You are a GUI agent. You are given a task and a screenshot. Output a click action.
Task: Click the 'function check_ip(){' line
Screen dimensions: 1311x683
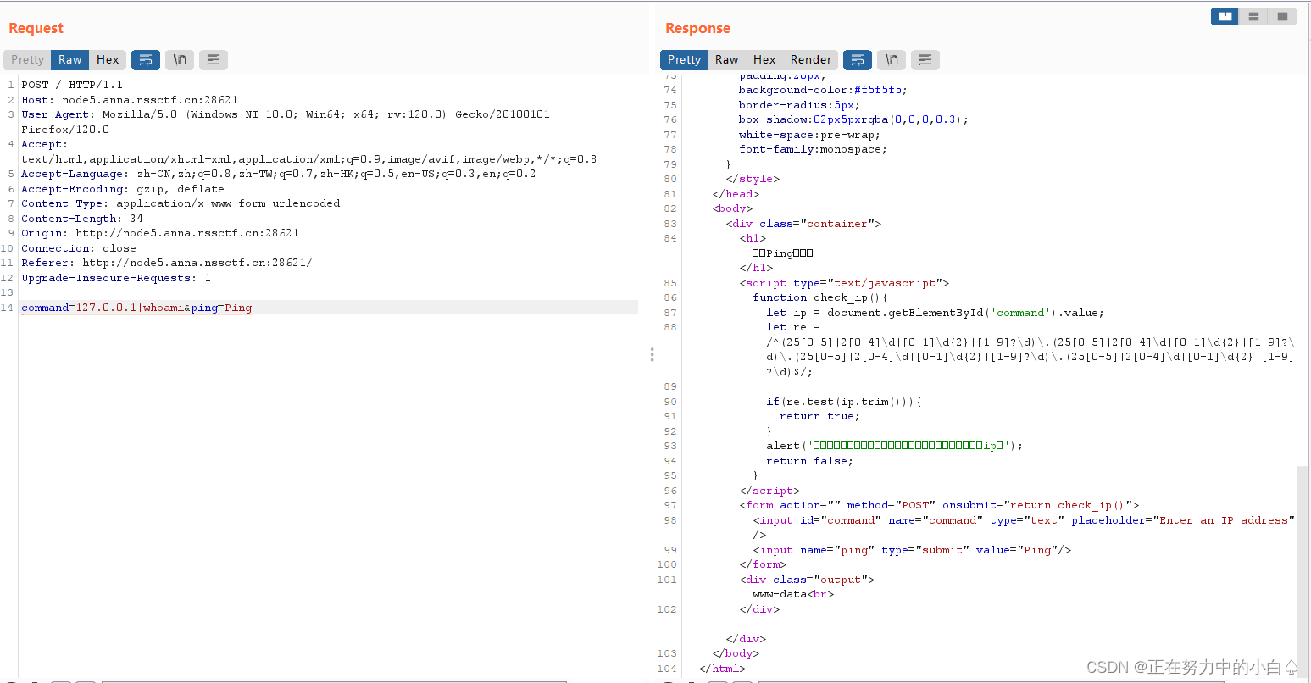tap(820, 297)
